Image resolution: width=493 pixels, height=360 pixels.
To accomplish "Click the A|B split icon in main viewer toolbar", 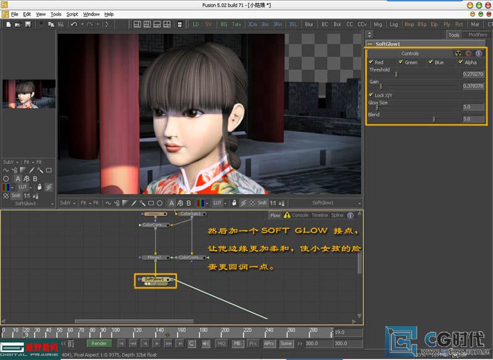I will [x=180, y=203].
